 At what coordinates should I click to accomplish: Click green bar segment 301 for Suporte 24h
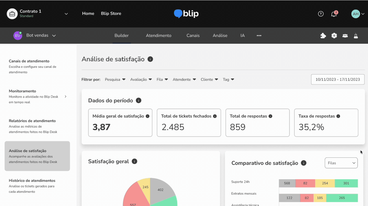point(346,183)
